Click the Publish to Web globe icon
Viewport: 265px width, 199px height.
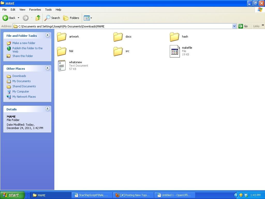coord(9,48)
